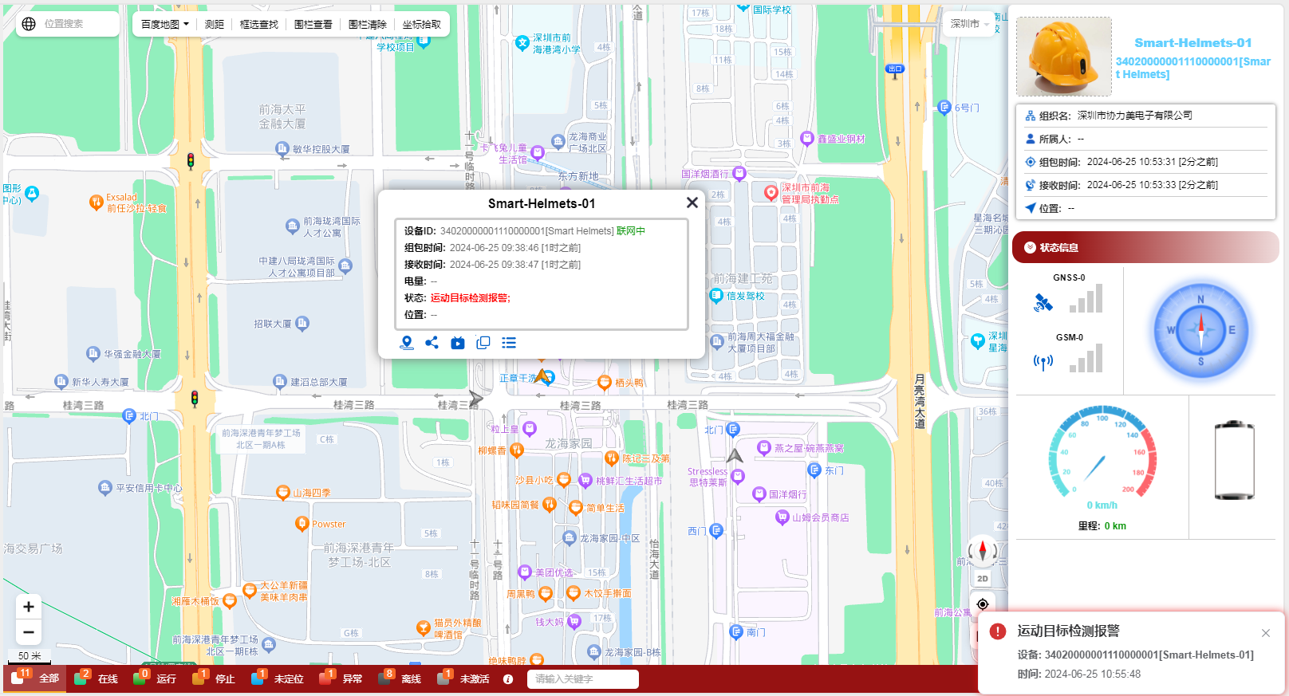Click the locate-me crosshair map button

click(983, 604)
